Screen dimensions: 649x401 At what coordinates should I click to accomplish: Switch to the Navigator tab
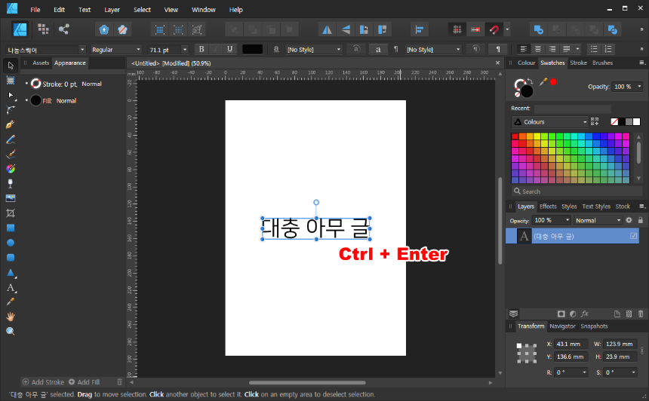562,326
